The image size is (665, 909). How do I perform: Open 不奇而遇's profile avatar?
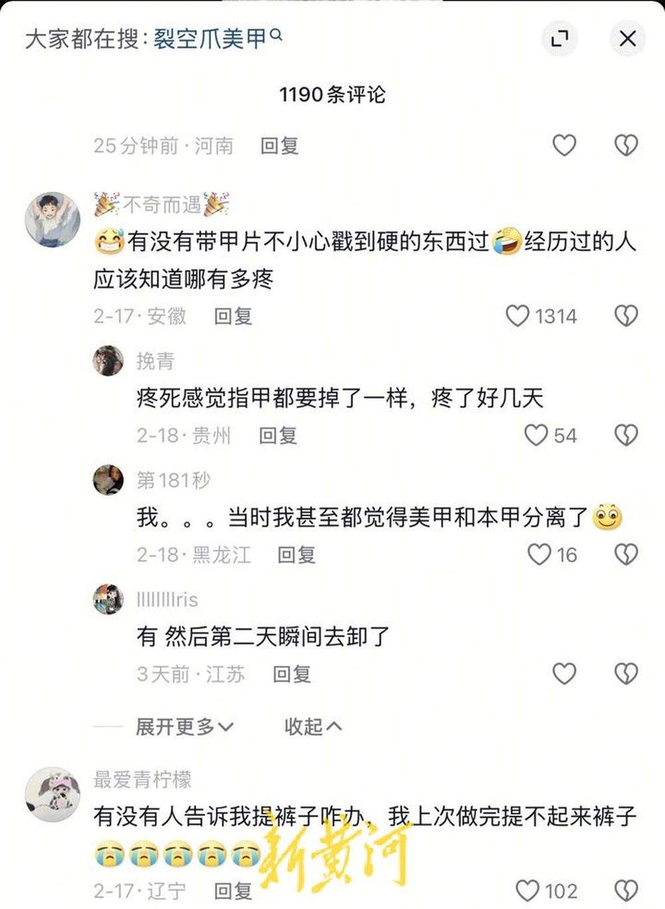[x=52, y=219]
